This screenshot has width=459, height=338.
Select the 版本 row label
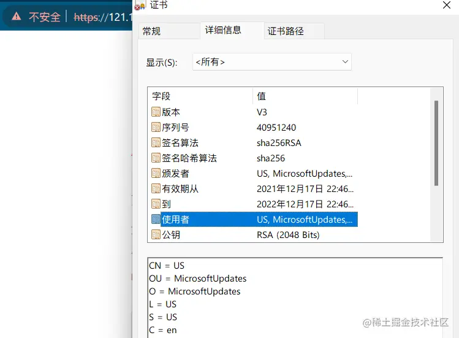tap(171, 112)
